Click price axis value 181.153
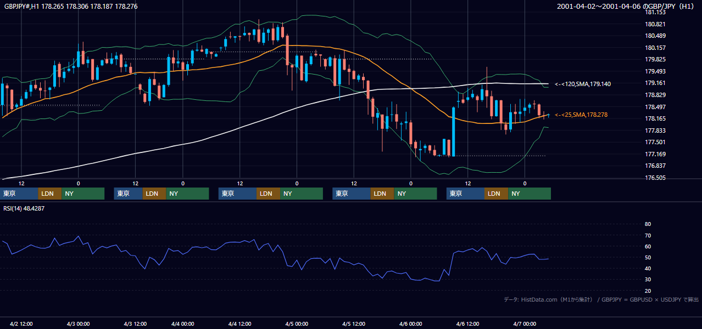 pos(654,12)
